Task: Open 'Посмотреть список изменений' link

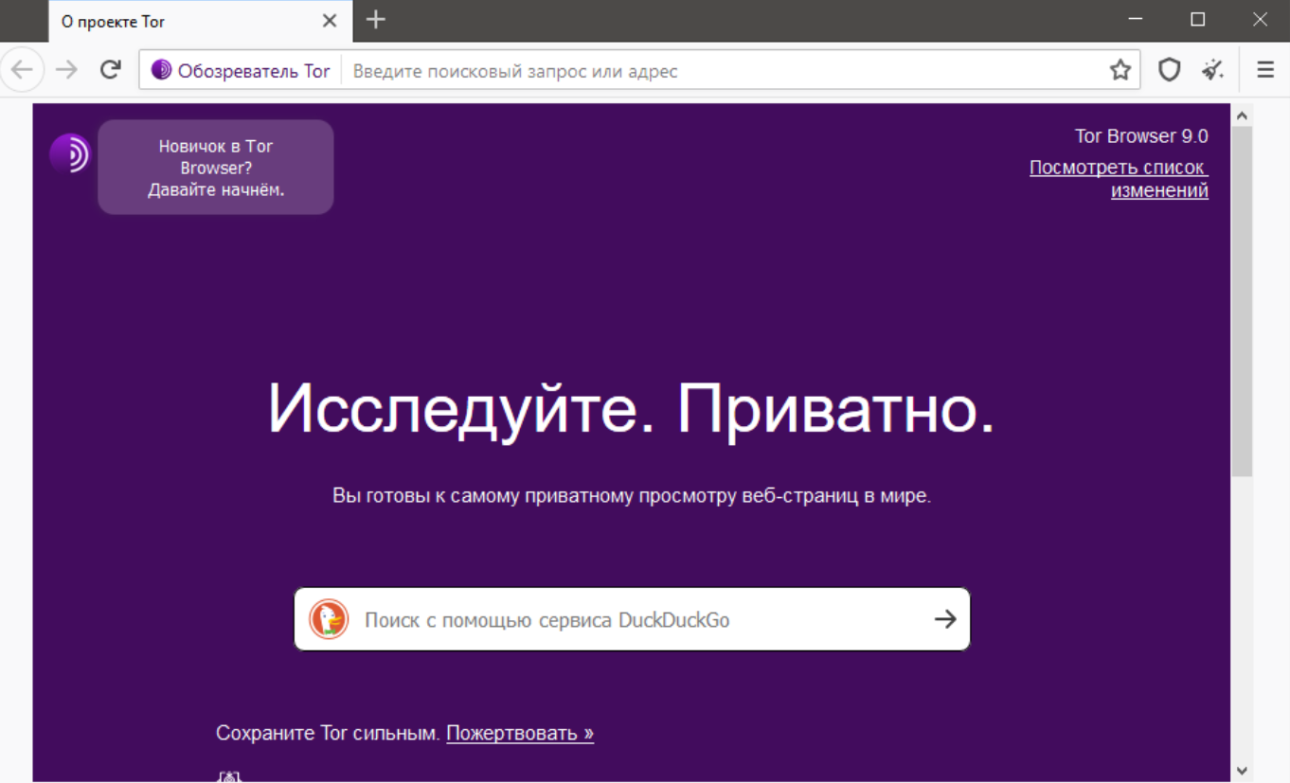Action: pos(1119,179)
